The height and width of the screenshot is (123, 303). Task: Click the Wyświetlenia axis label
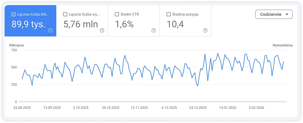(x=283, y=45)
